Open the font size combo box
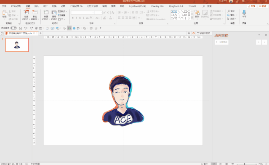The image size is (269, 165). click(x=99, y=13)
